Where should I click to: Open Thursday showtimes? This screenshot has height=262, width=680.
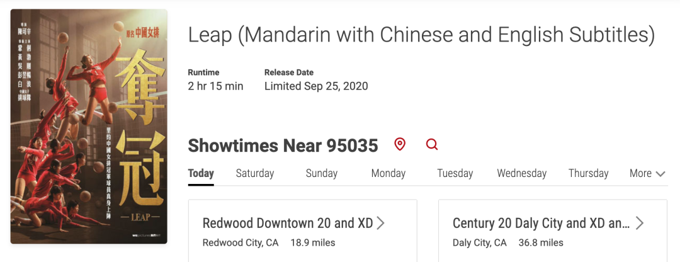point(589,173)
